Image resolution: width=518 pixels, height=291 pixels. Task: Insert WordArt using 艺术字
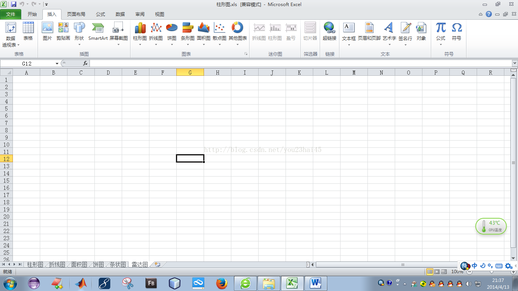[389, 34]
